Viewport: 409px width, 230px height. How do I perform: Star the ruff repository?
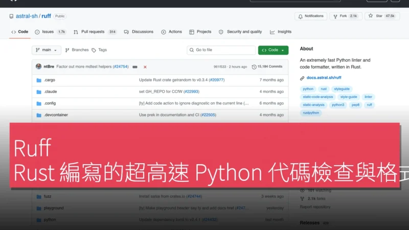[x=382, y=16]
